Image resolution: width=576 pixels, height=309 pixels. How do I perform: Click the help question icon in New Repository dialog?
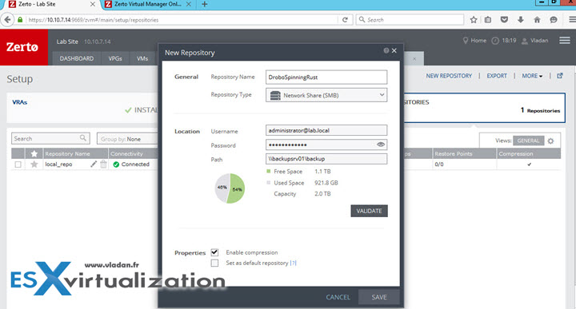pyautogui.click(x=386, y=50)
